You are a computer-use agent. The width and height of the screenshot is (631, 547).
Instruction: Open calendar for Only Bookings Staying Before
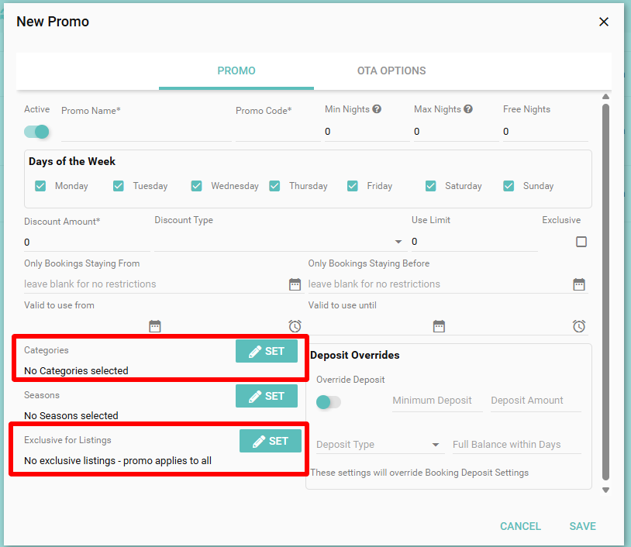pos(579,284)
